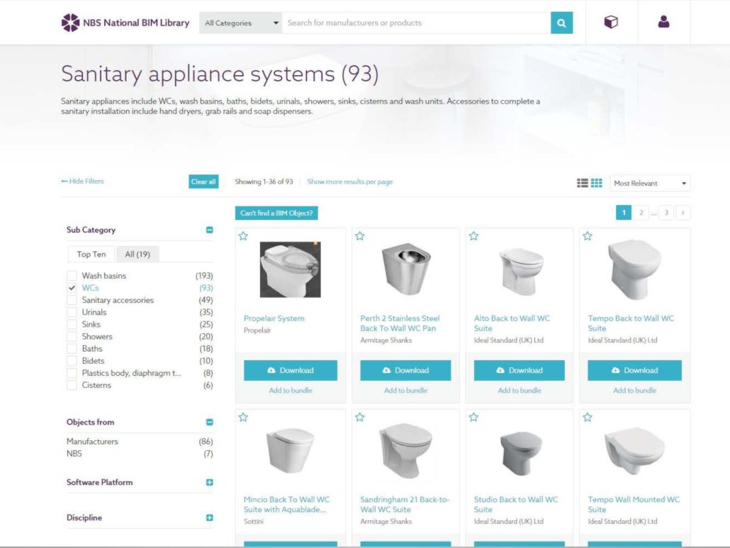Viewport: 730px width, 548px height.
Task: Check the Cisterns filter
Action: [x=72, y=385]
